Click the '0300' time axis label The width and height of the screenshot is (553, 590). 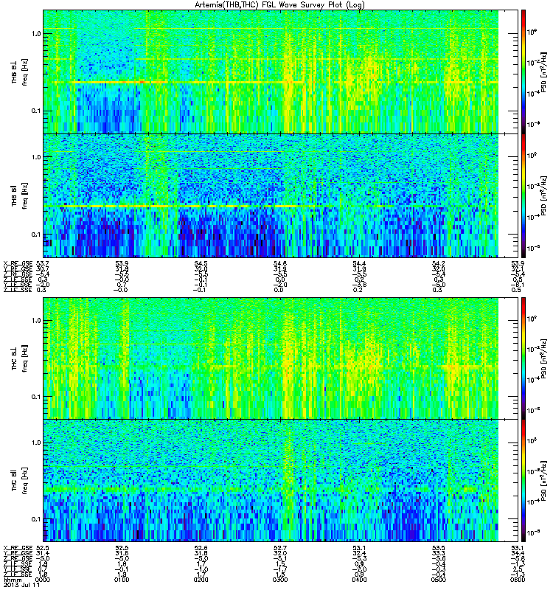[280, 580]
